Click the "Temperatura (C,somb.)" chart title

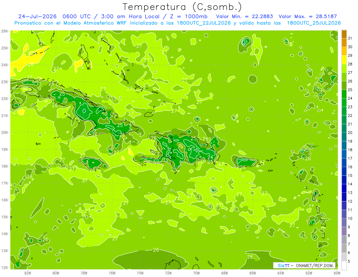pyautogui.click(x=182, y=7)
